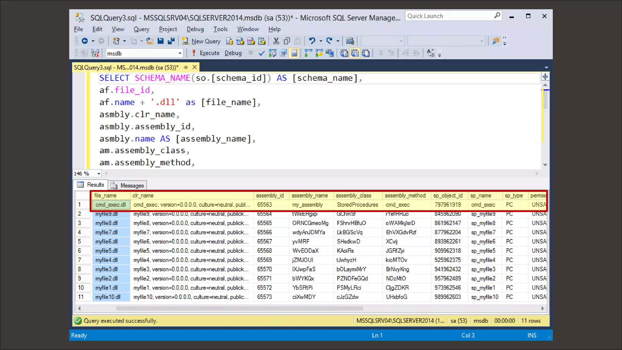Screen dimensions: 622x350
Task: Click the Quick Launch search magnifier
Action: (497, 16)
